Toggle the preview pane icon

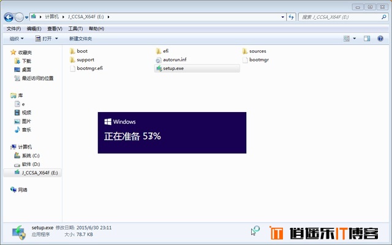[x=367, y=39]
